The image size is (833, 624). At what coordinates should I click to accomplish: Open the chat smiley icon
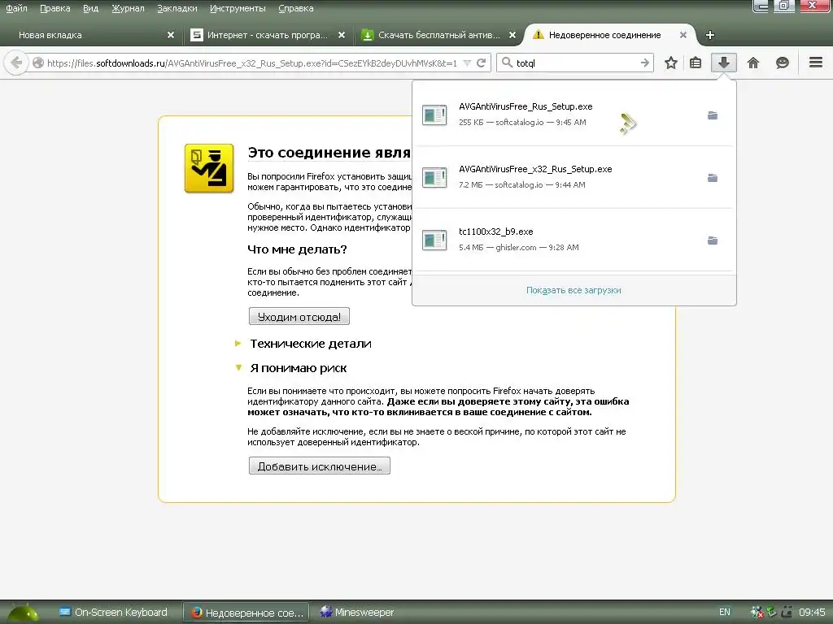click(782, 63)
